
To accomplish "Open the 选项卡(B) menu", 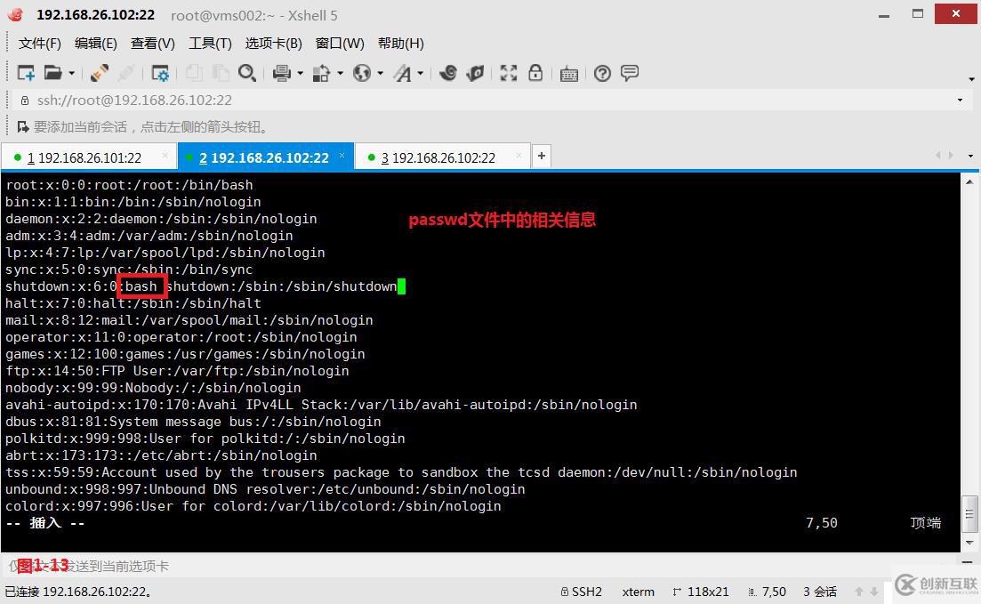I will [273, 44].
